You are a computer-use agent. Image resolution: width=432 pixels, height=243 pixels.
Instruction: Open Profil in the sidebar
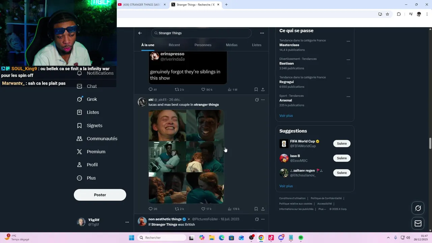click(87, 165)
